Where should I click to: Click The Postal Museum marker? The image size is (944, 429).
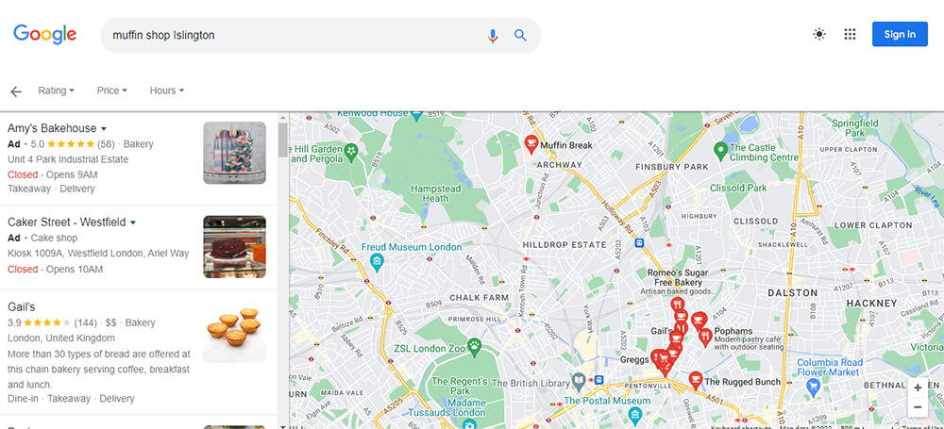point(634,414)
